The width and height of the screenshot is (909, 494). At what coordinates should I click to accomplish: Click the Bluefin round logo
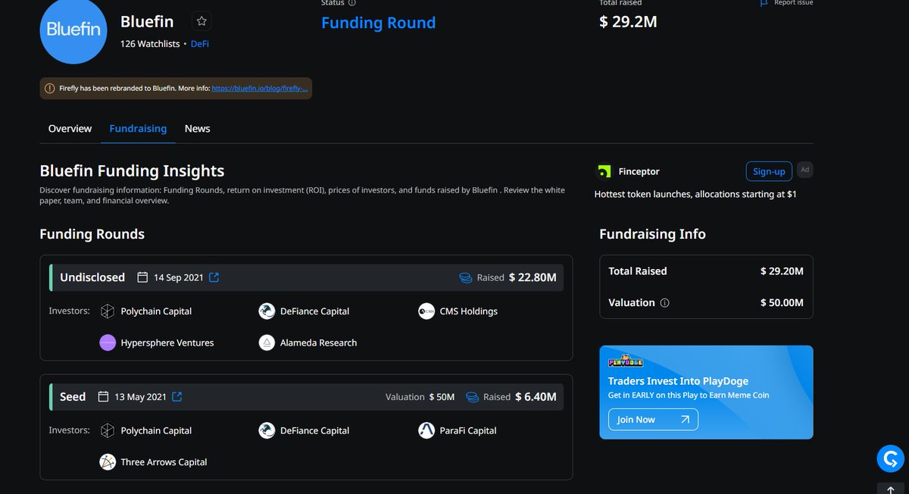coord(73,29)
